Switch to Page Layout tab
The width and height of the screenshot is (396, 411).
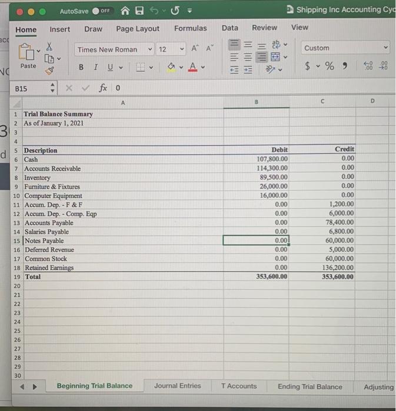138,29
